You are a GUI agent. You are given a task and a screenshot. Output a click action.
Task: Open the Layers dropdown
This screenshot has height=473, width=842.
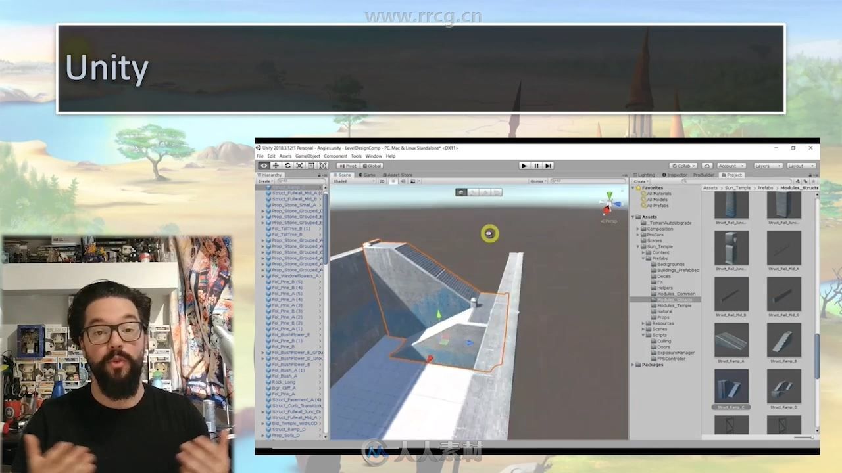point(768,166)
